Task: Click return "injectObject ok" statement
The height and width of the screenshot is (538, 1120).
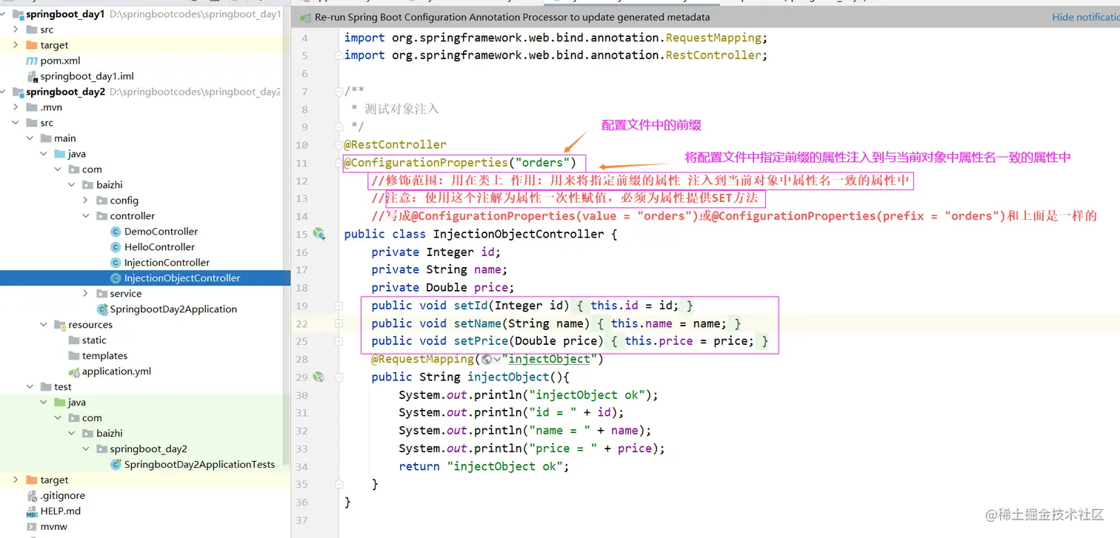Action: pos(484,466)
